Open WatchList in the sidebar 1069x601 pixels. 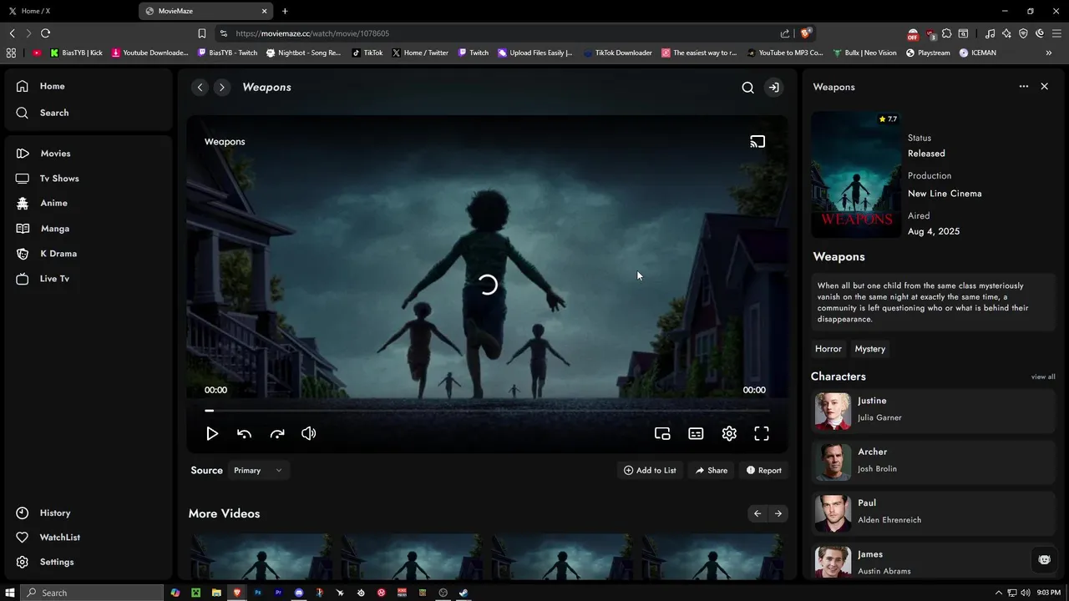tap(59, 538)
